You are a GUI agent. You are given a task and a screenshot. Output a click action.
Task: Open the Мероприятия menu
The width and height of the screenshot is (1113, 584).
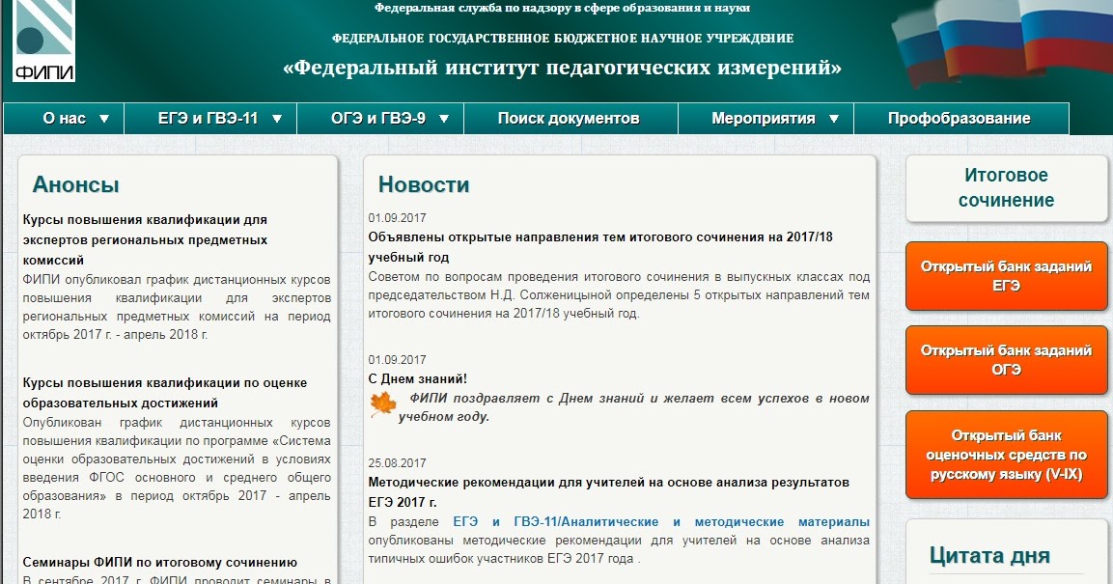tap(765, 119)
